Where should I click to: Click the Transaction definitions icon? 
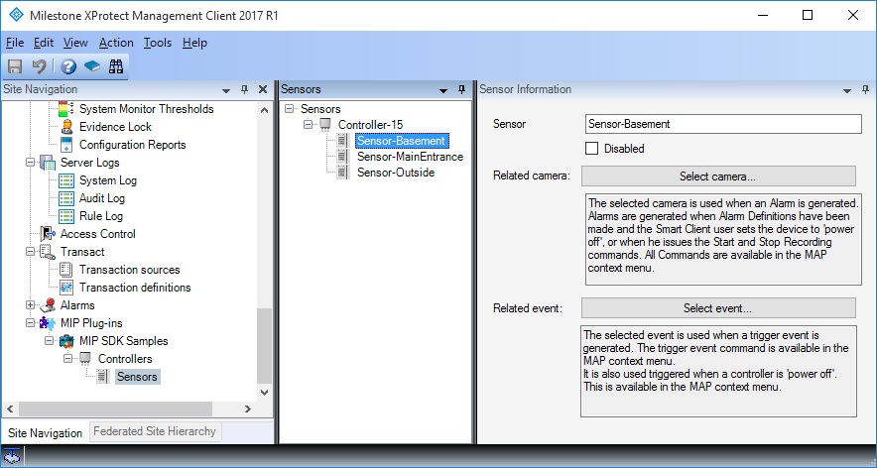(66, 288)
